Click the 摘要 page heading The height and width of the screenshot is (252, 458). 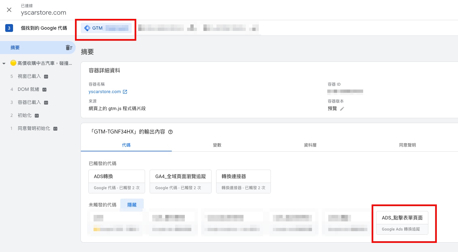coord(87,52)
